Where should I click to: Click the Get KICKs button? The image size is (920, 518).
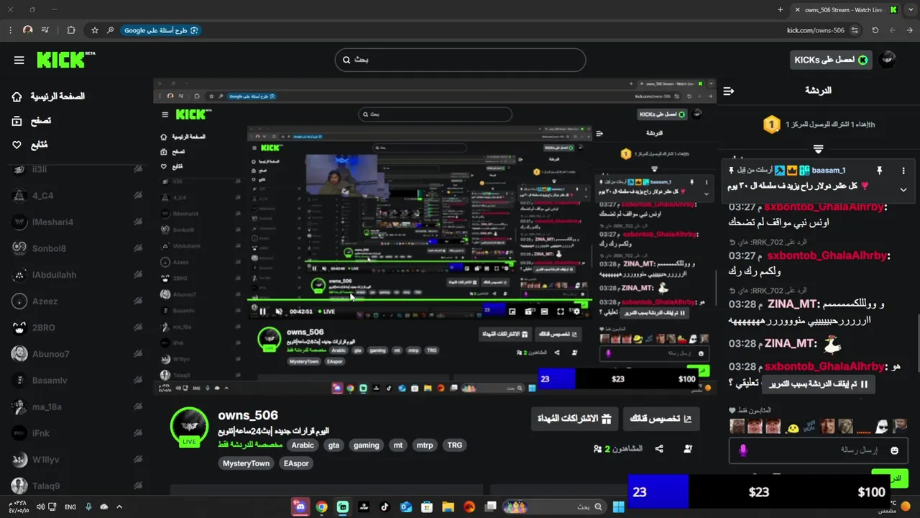pyautogui.click(x=831, y=60)
